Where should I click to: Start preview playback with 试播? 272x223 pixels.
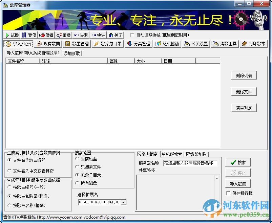point(12,35)
